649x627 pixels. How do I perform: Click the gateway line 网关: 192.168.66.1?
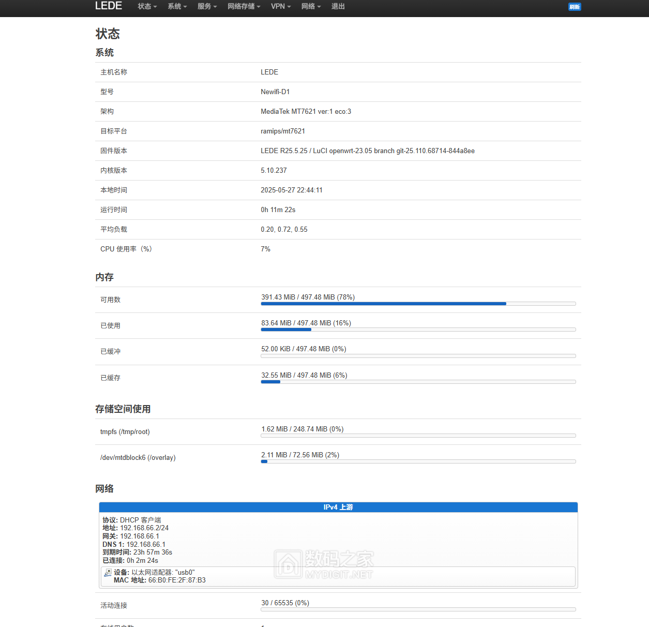[x=131, y=536]
